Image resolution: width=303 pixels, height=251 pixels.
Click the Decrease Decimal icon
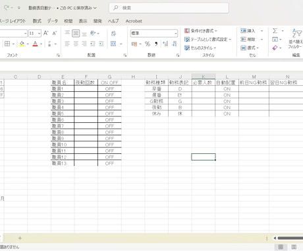[174, 44]
